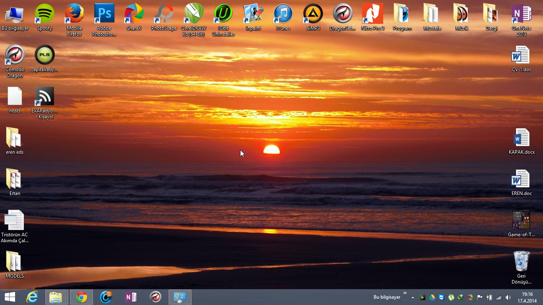Open Comodo Dragon from the taskbar

155,297
